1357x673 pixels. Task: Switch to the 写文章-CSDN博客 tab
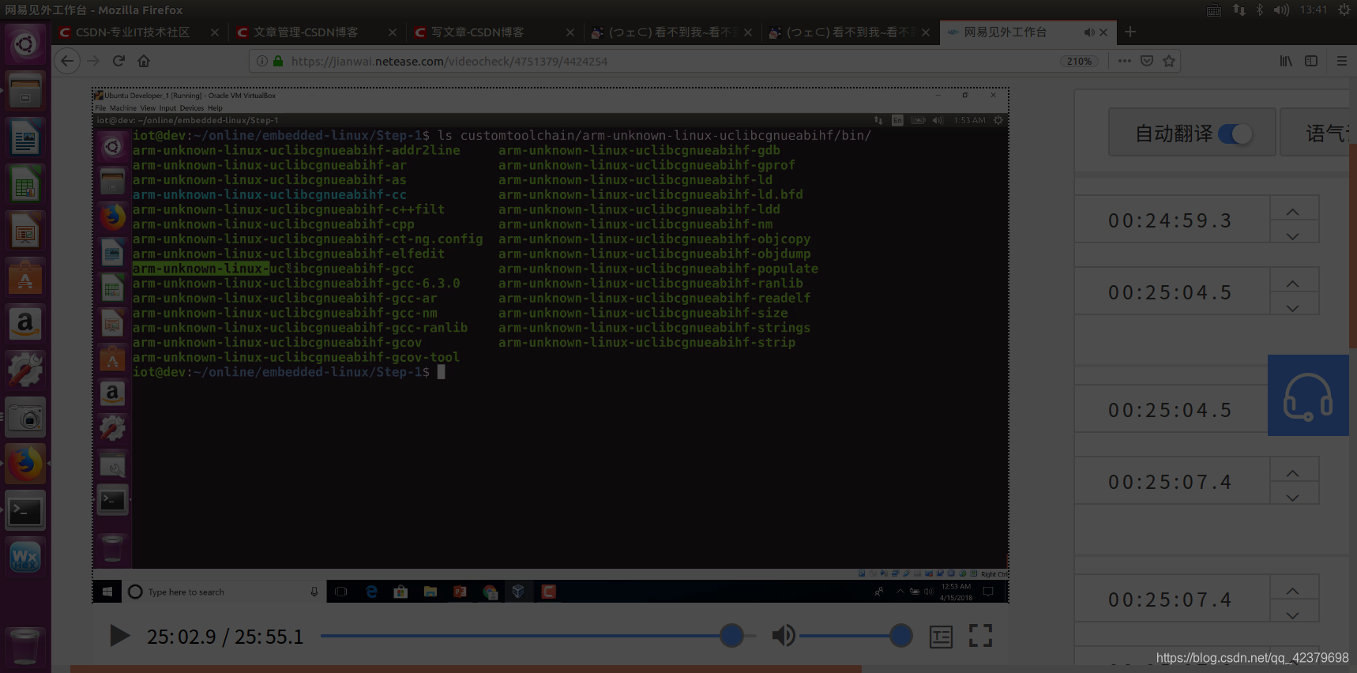click(478, 32)
